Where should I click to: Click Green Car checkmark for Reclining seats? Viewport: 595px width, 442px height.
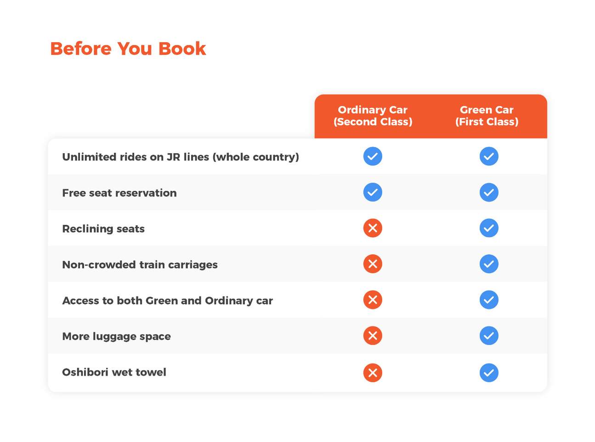pyautogui.click(x=489, y=228)
